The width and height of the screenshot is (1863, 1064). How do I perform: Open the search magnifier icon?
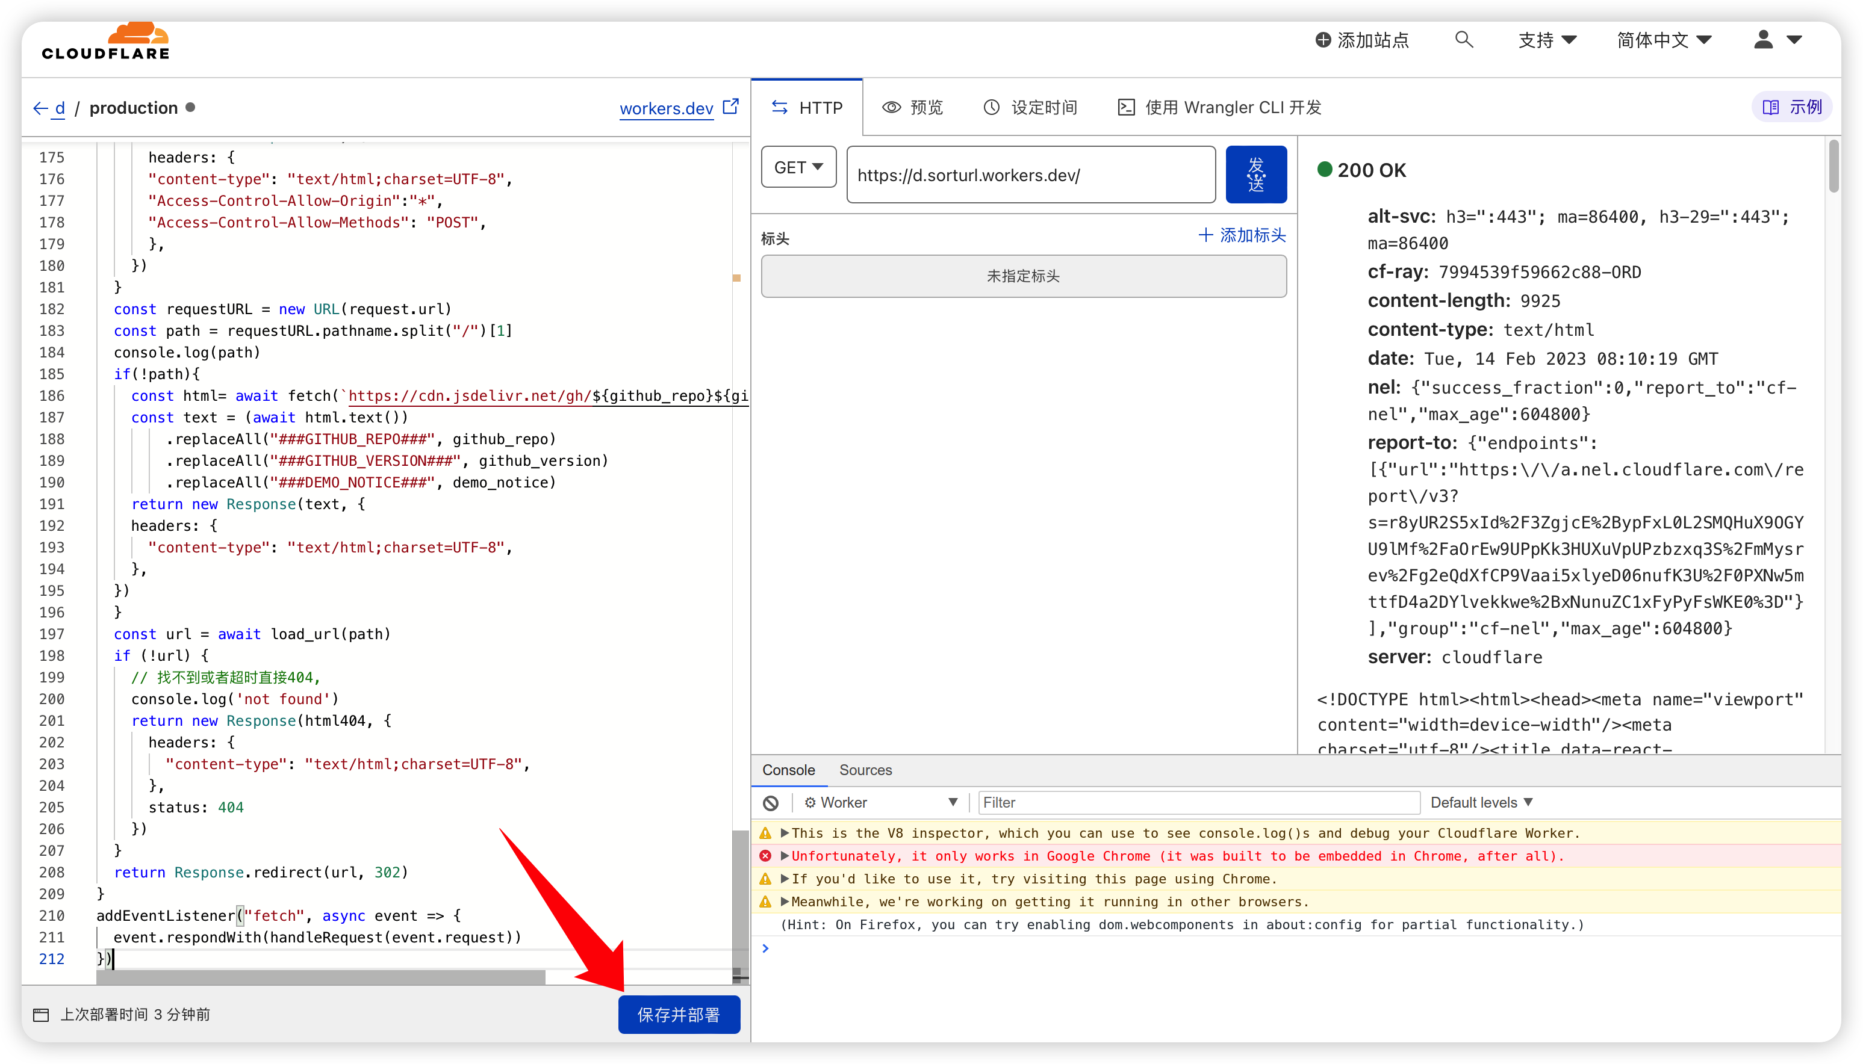(1464, 40)
